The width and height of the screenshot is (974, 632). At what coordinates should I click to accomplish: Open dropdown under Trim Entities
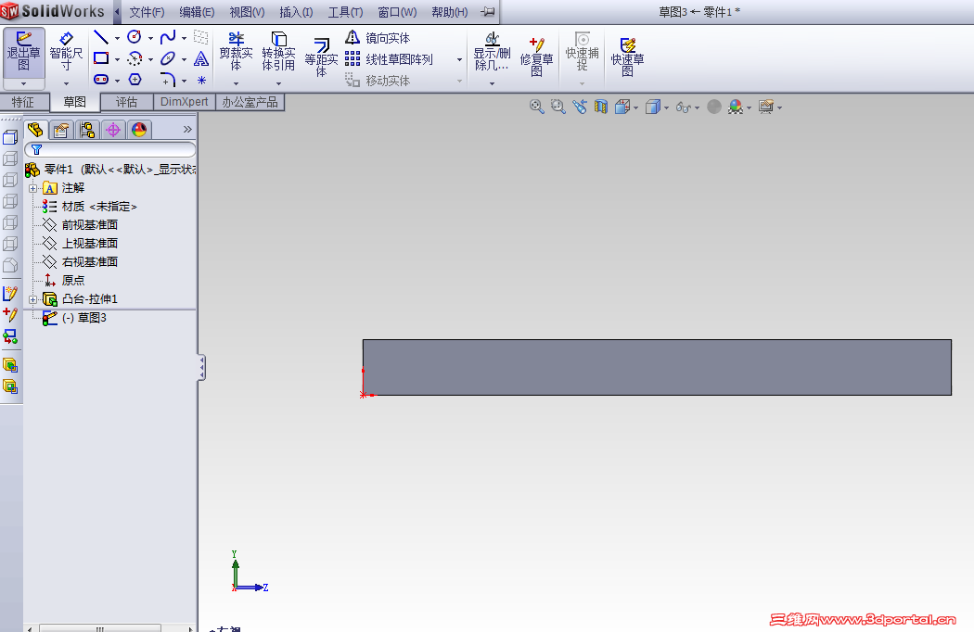point(236,83)
